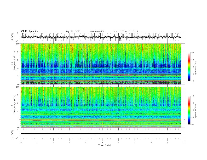Click the "8" kHz tick on the ch.2 frequency axis
Image resolution: width=207 pixels, height=160 pixels.
[18, 95]
